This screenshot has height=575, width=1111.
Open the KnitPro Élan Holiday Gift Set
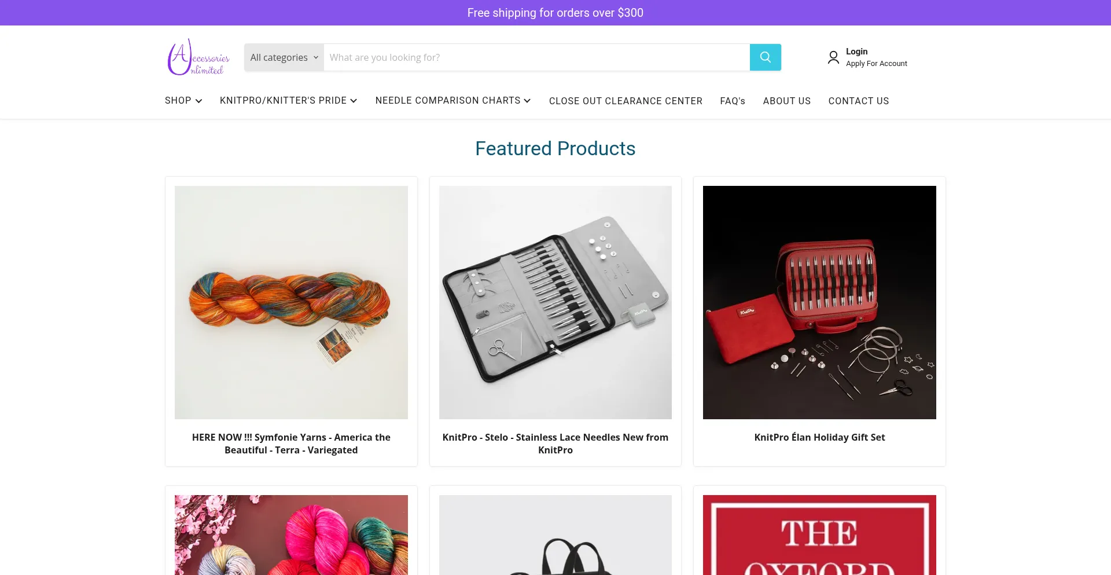819,437
